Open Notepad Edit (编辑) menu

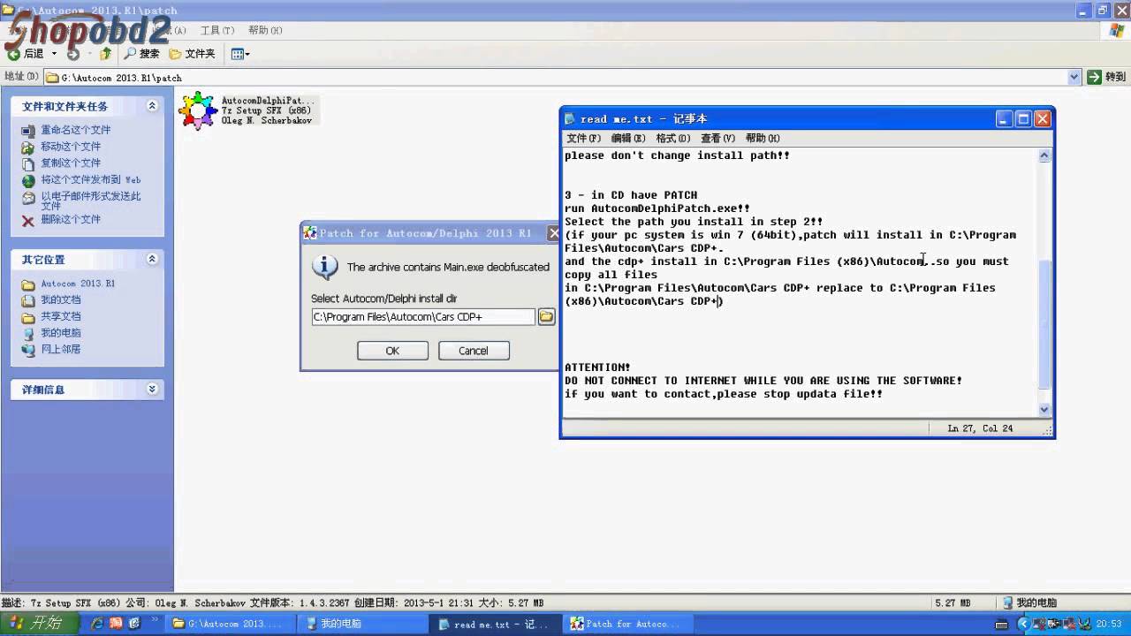tap(628, 139)
